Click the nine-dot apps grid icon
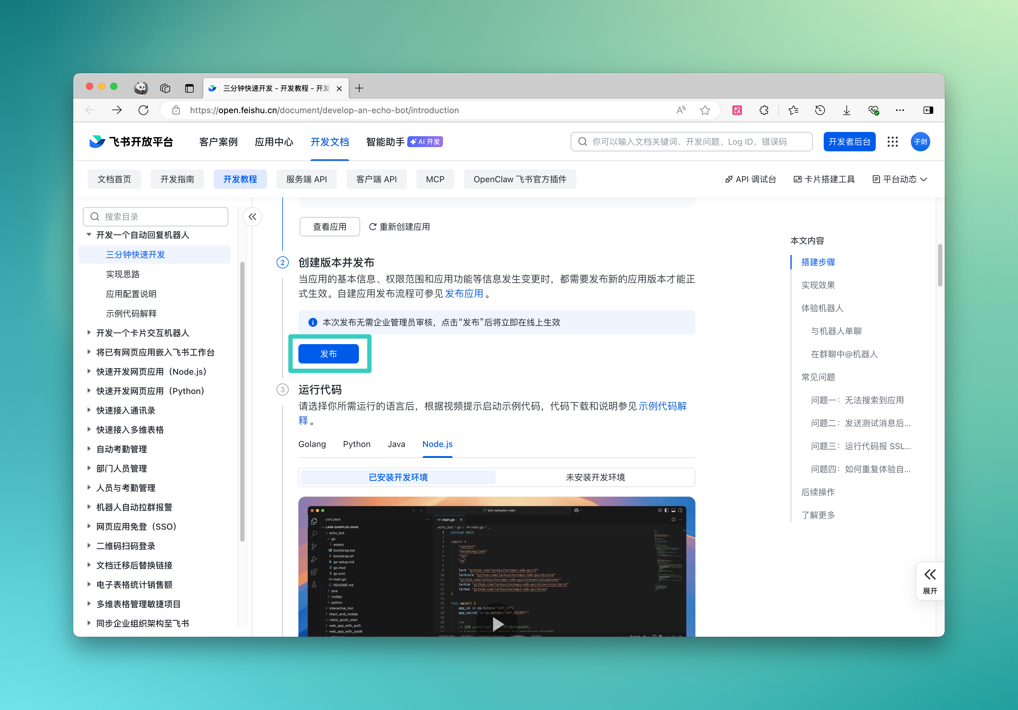Screen dimensions: 1018x710 892,141
